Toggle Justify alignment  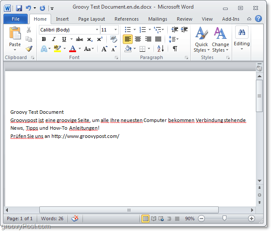click(158, 39)
